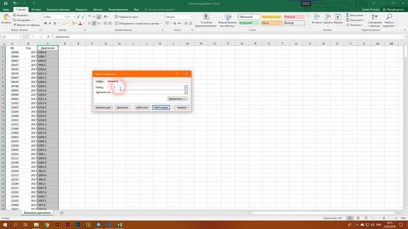Click Insert cells (Вставить) icon in Cells group
This screenshot has width=408, height=229.
pyautogui.click(x=317, y=17)
